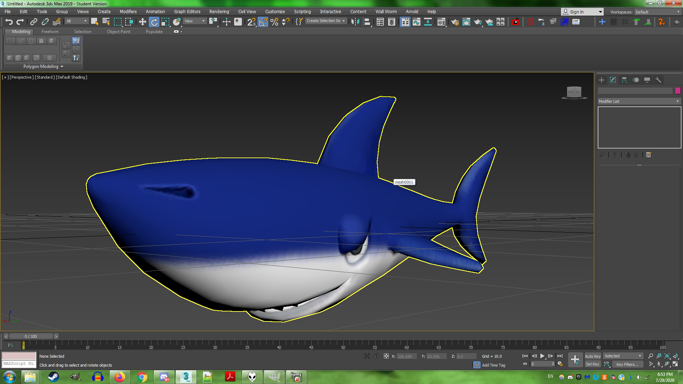Image resolution: width=683 pixels, height=384 pixels.
Task: Open the Workspaces Default dropdown
Action: [657, 12]
